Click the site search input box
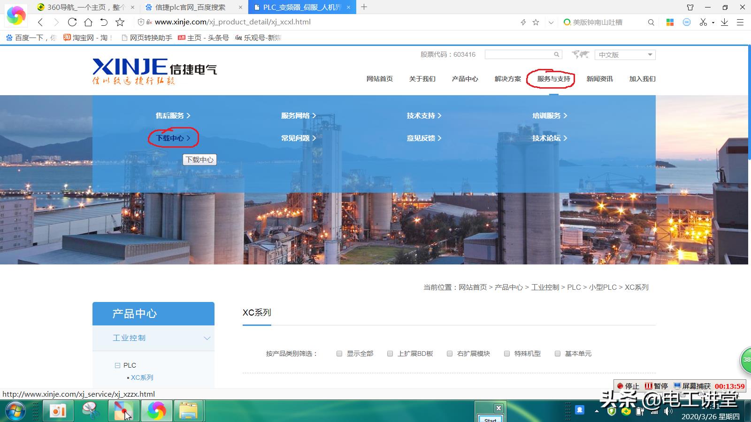 point(518,54)
